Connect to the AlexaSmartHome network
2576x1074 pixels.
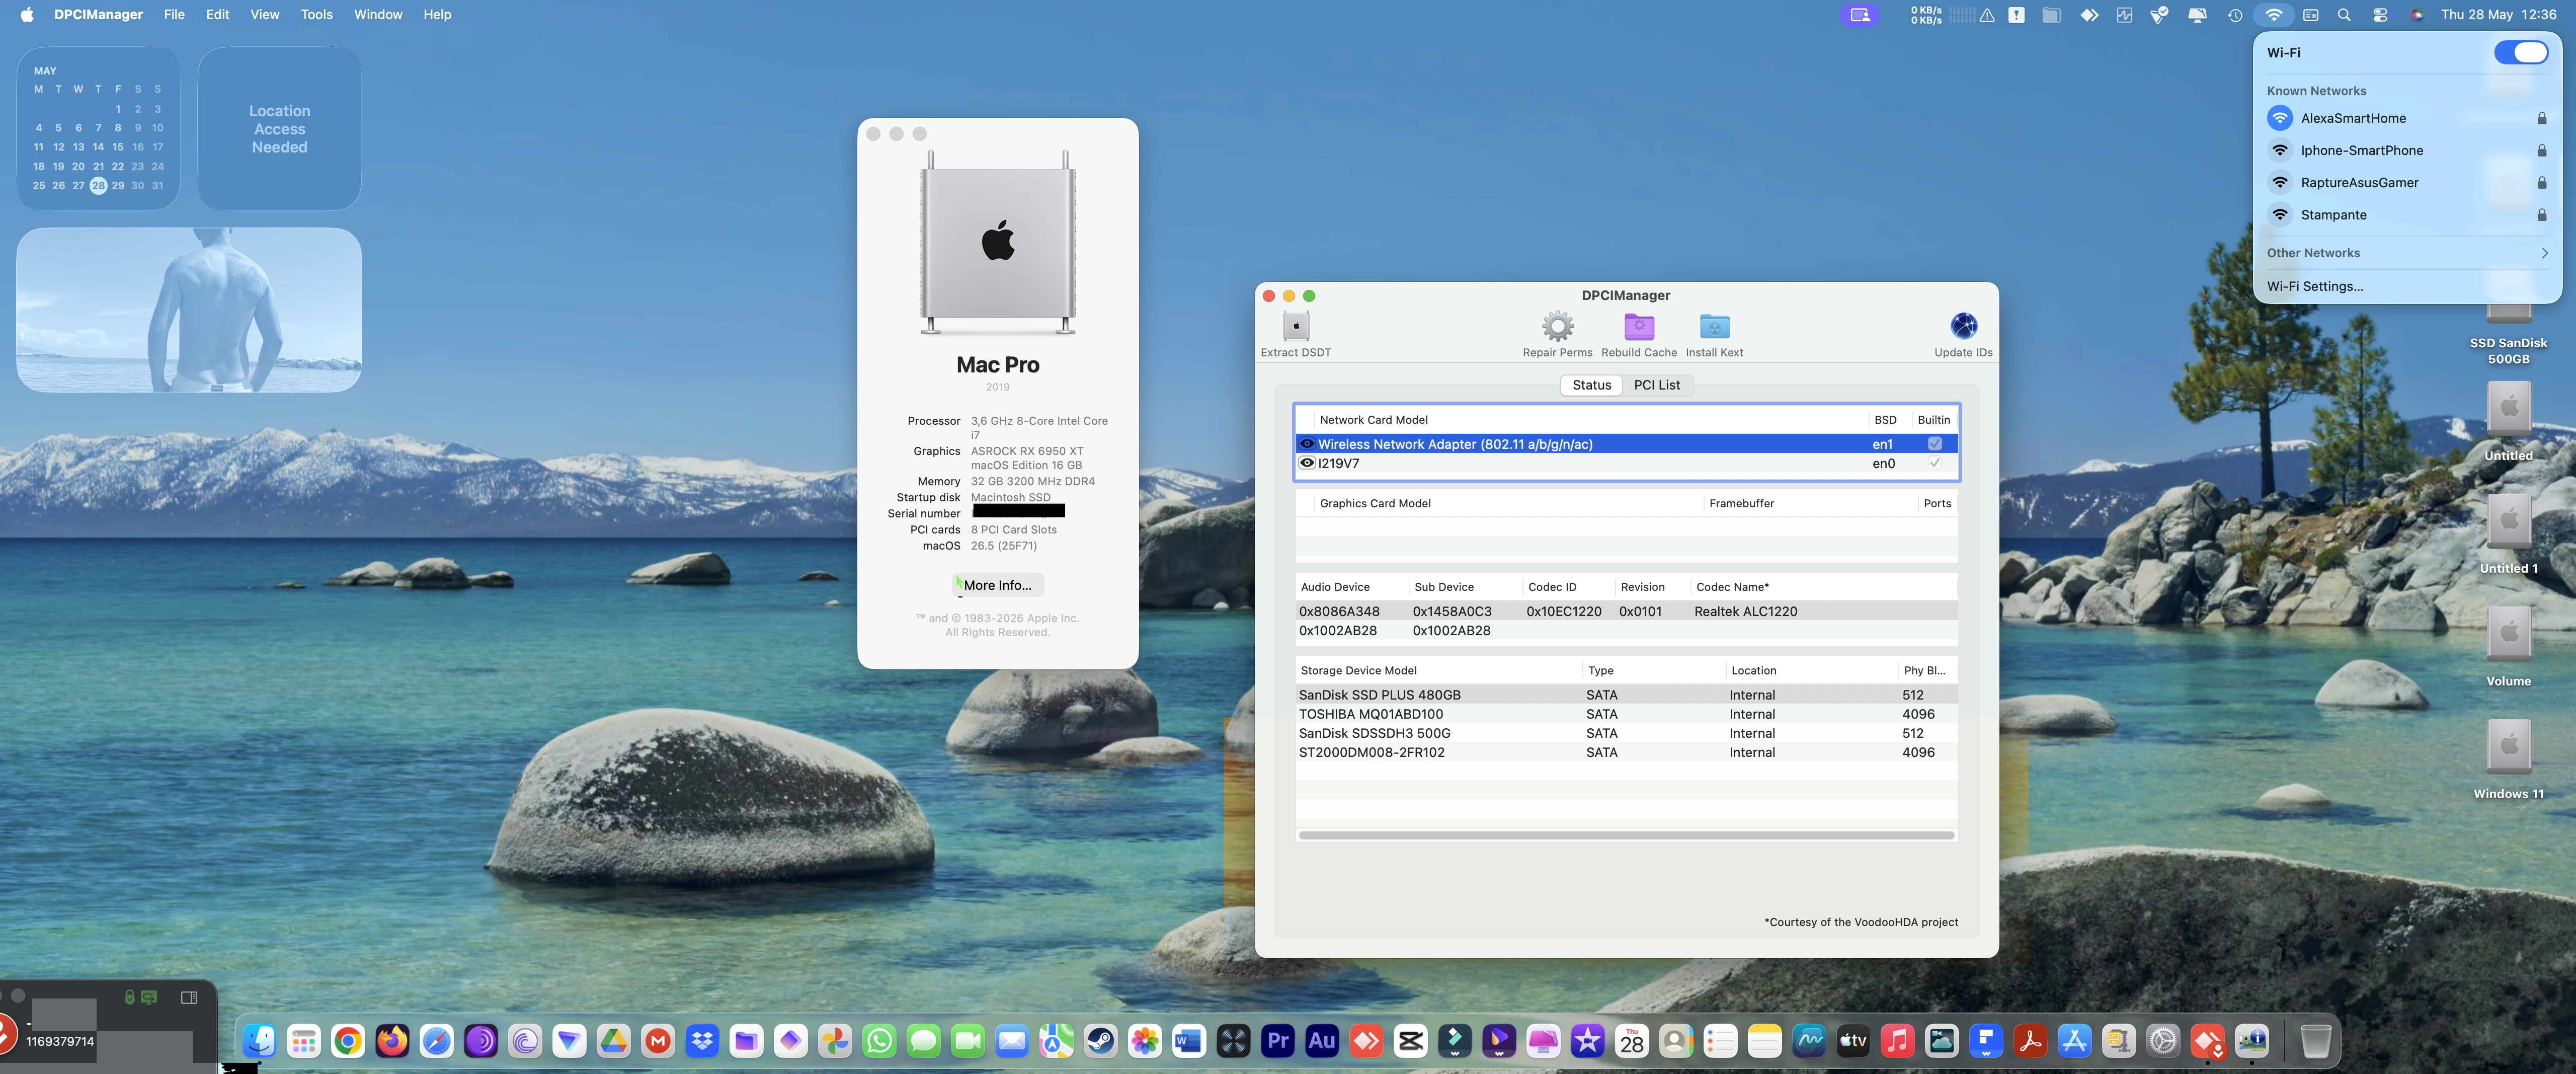point(2407,118)
